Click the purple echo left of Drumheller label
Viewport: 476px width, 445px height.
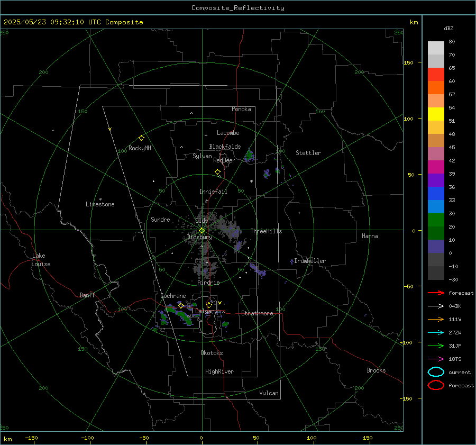pyautogui.click(x=291, y=261)
